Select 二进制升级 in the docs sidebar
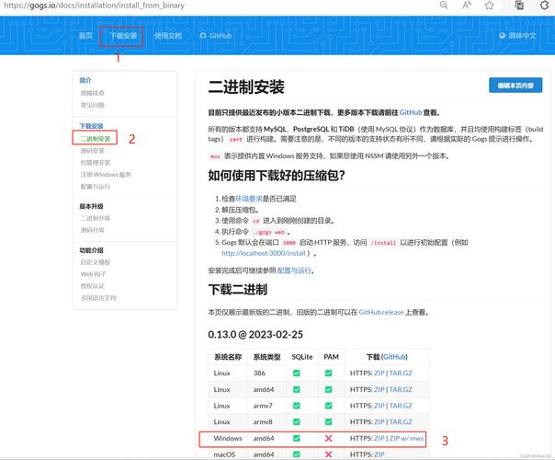The width and height of the screenshot is (555, 460). coord(96,218)
